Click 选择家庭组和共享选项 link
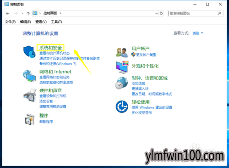 56,83
